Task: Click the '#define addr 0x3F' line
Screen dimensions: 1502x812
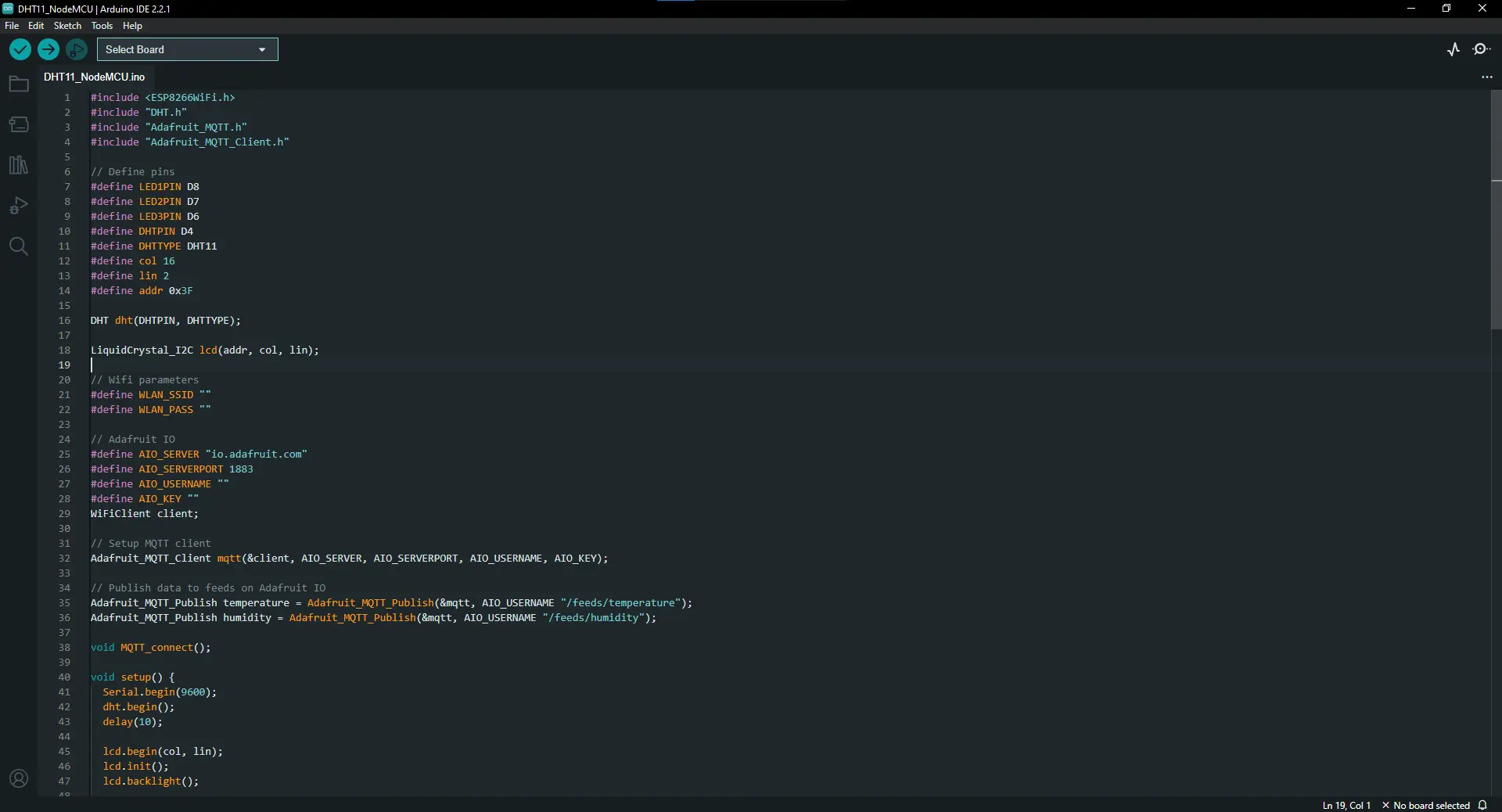Action: coord(142,291)
